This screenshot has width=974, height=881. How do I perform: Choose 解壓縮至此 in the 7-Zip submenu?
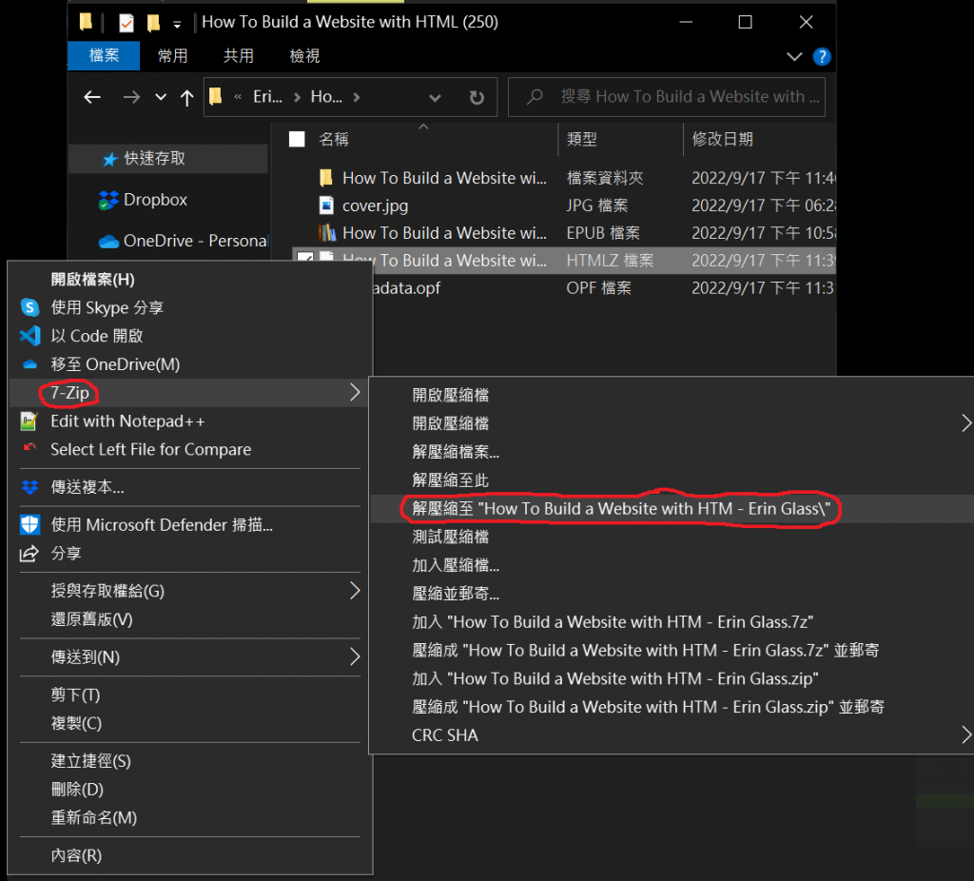click(x=672, y=480)
